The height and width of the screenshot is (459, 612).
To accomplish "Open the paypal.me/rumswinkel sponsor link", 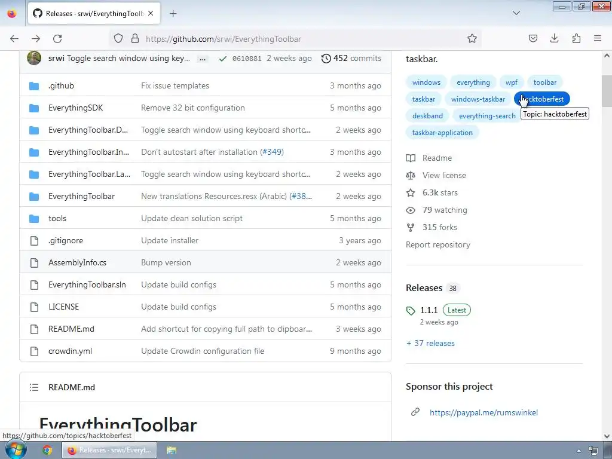I will tap(484, 412).
